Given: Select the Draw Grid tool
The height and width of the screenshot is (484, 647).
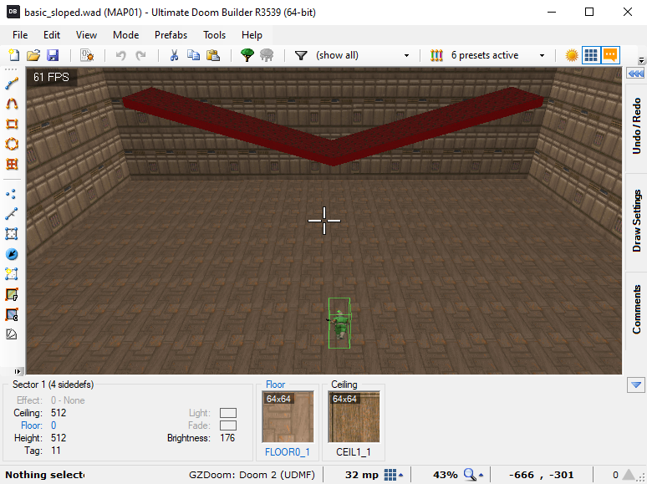Looking at the screenshot, I should click(12, 164).
